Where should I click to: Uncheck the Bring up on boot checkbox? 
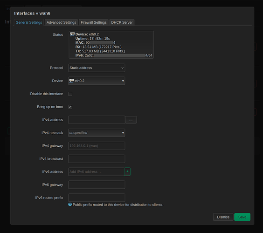(x=70, y=107)
